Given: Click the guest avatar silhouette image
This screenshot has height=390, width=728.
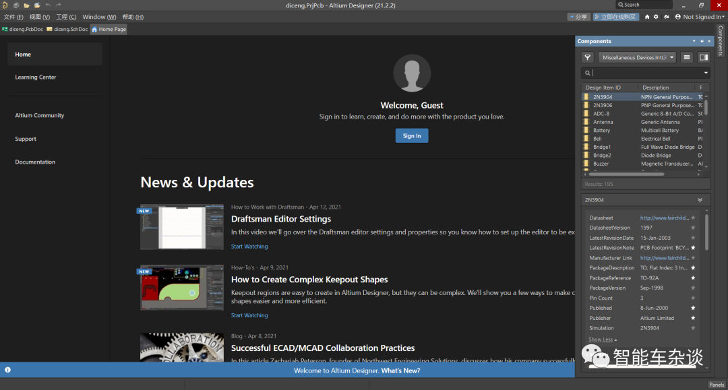Looking at the screenshot, I should click(x=412, y=73).
